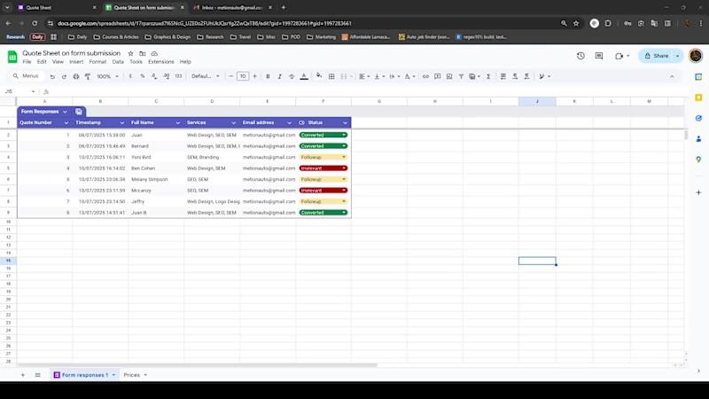Apply percent format to selection
Screen dimensions: 709x399
143,76
